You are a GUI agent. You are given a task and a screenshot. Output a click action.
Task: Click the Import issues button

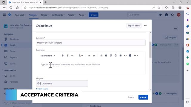pyautogui.click(x=134, y=26)
